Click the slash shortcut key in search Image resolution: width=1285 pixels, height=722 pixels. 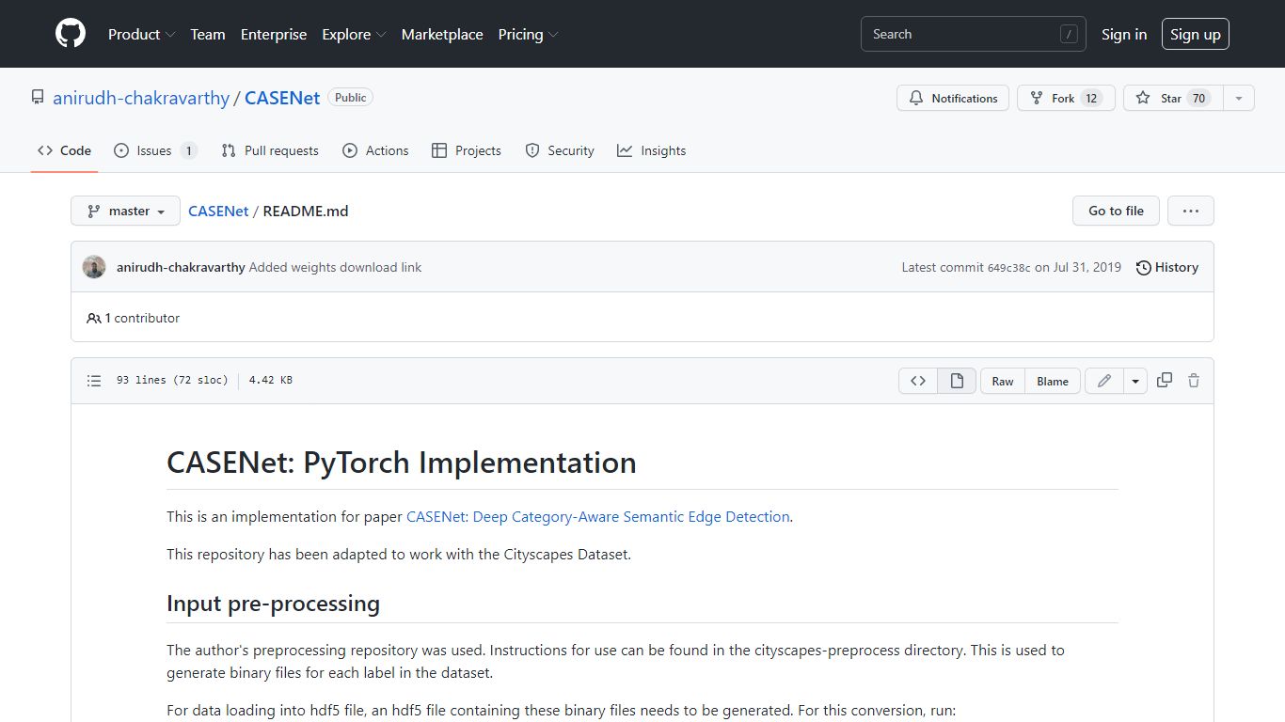click(x=1069, y=34)
